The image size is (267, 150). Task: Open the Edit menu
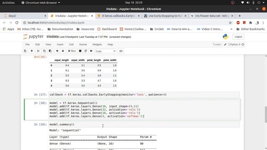point(38,45)
